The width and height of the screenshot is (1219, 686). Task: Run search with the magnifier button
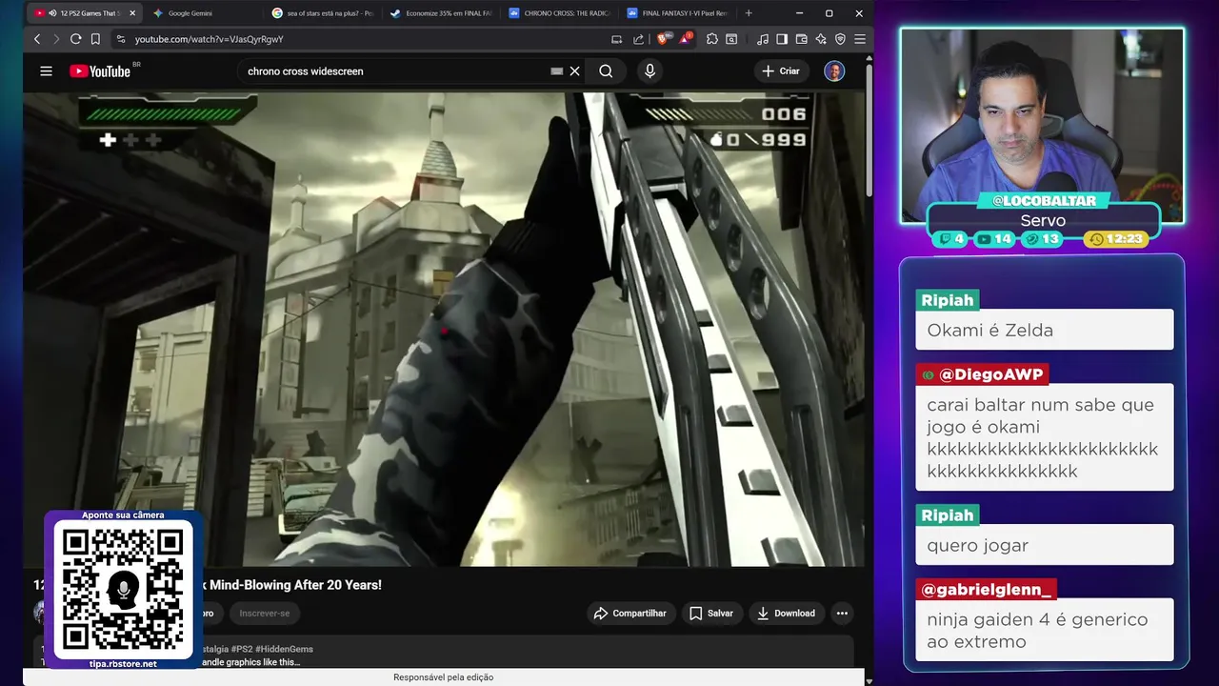click(x=606, y=71)
